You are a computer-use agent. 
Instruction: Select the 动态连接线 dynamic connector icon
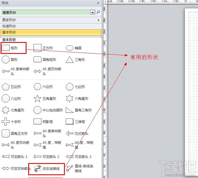point(38,168)
